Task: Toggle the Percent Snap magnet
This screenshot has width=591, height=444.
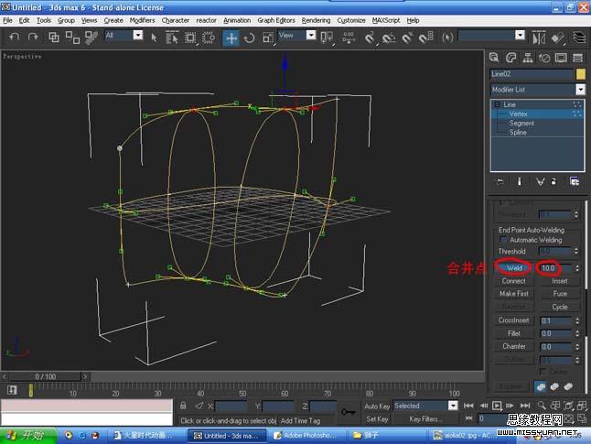Action: (x=407, y=38)
